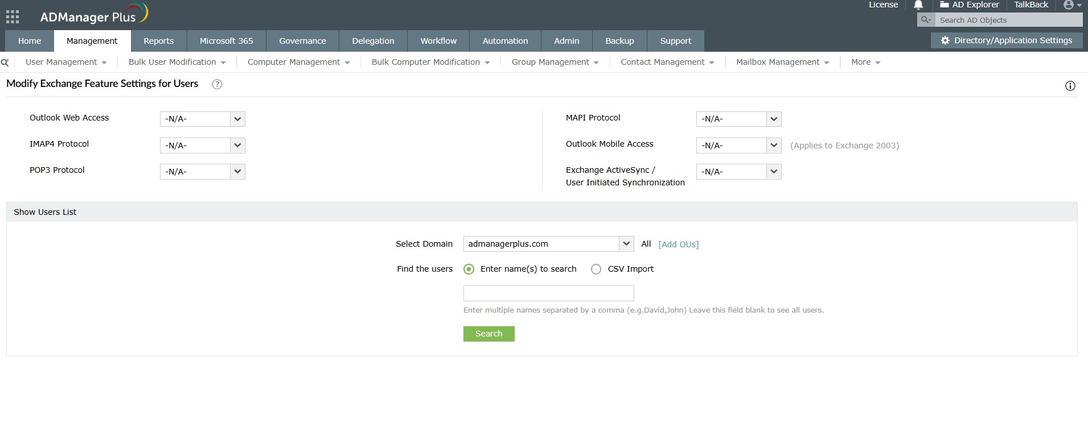Open the Backup tab
1088x428 pixels.
(619, 41)
